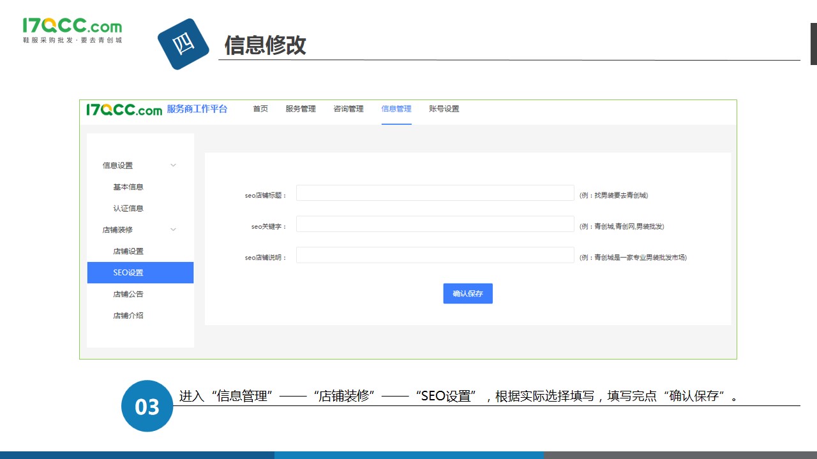Click the blue 四 section badge

click(x=183, y=44)
